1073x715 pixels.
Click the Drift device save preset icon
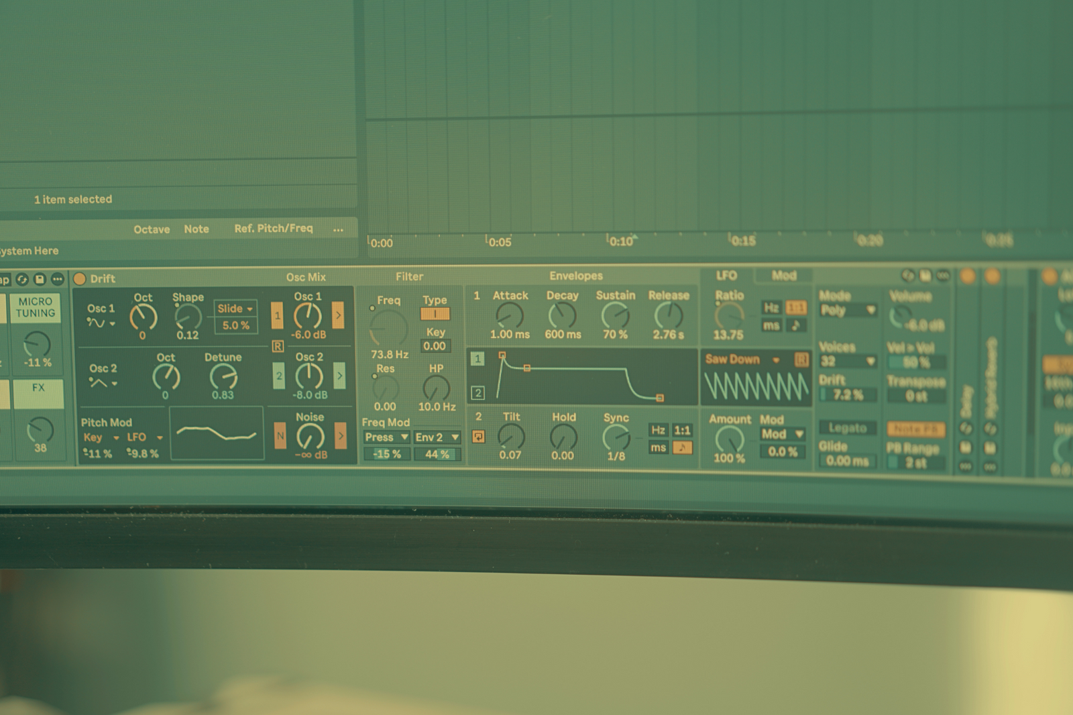click(925, 276)
